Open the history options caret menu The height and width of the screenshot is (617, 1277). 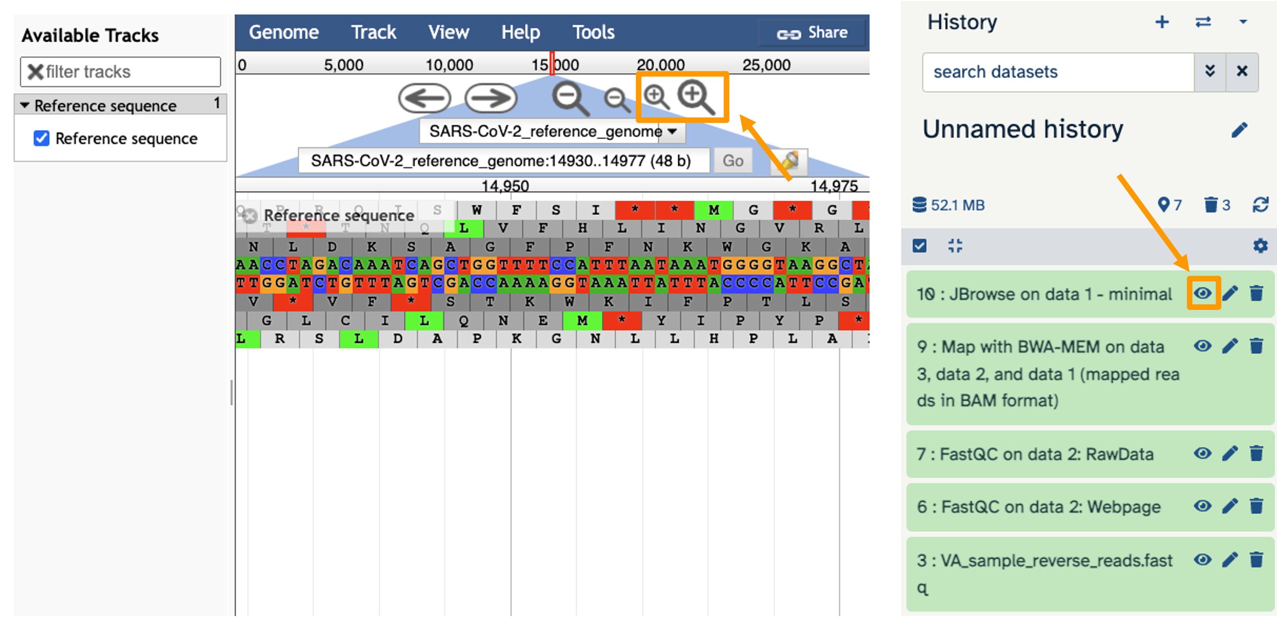click(1243, 22)
